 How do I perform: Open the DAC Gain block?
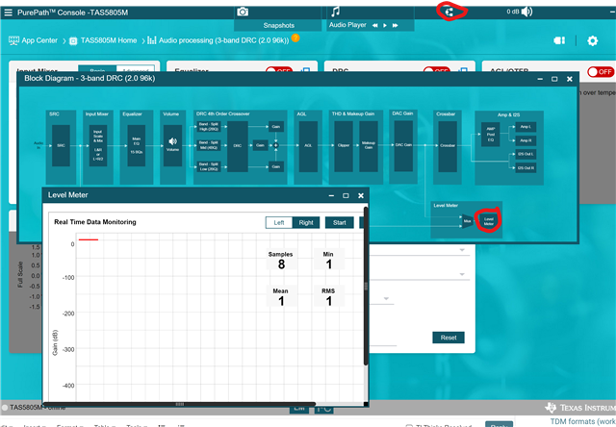tap(403, 145)
